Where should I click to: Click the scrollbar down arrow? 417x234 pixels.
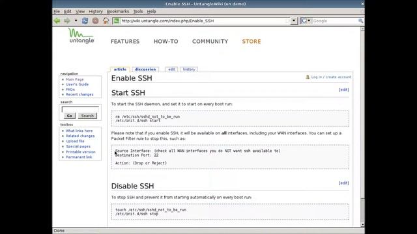coord(362,224)
